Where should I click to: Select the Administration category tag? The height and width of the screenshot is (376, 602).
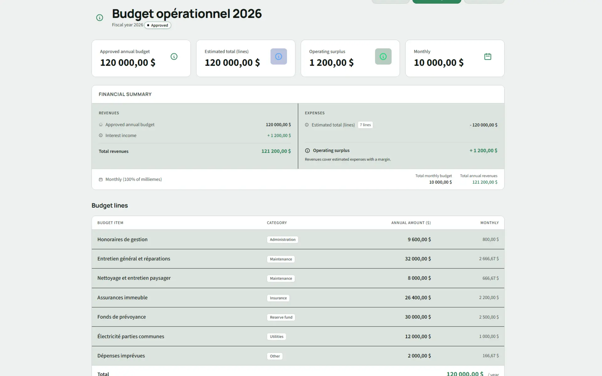(282, 239)
